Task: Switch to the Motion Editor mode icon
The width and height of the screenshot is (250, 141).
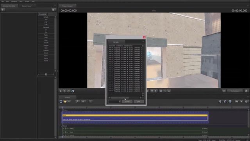Action: tap(65, 101)
